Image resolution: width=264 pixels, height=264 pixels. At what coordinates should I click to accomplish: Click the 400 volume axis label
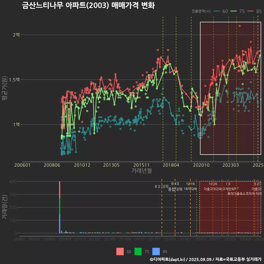coord(13,182)
